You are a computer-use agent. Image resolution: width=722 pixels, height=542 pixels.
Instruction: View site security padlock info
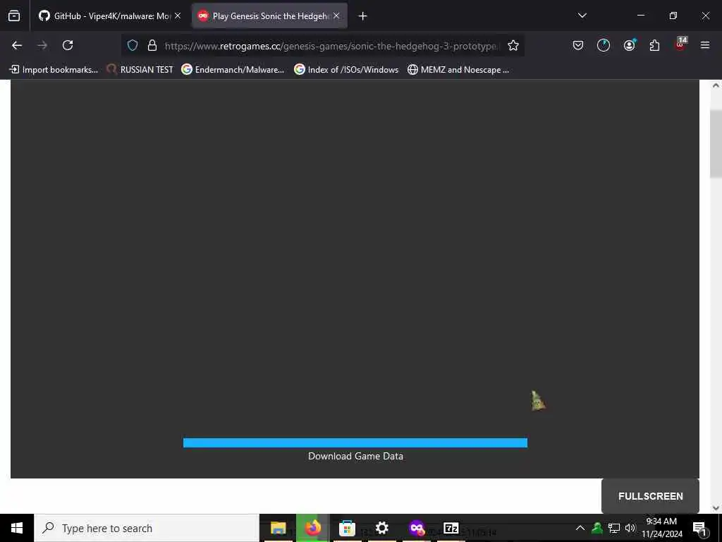coord(152,45)
